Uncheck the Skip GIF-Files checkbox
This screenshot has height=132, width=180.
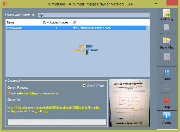[x=84, y=86]
